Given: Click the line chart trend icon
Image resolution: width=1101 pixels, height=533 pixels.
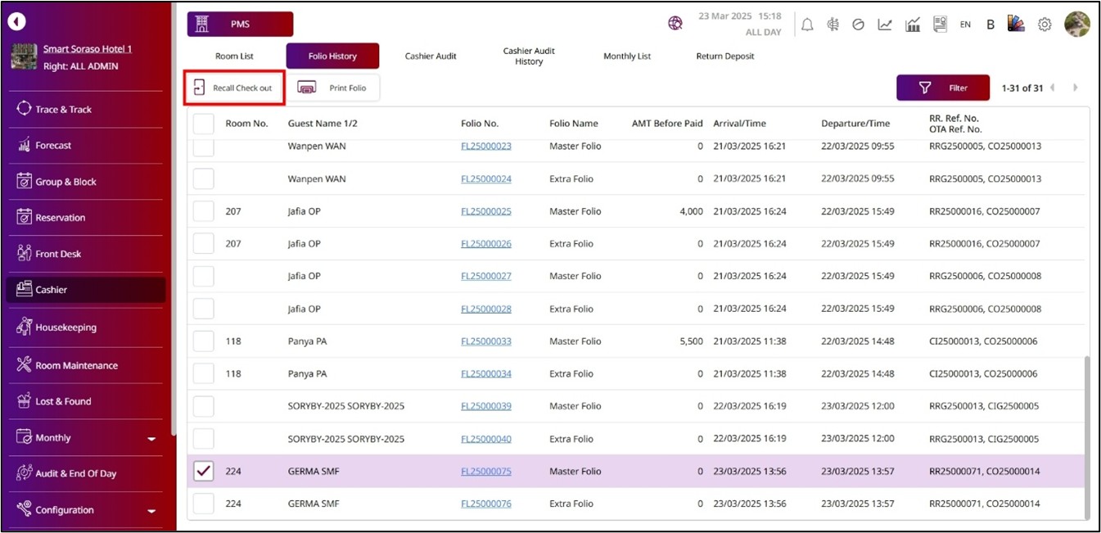Looking at the screenshot, I should coord(885,25).
